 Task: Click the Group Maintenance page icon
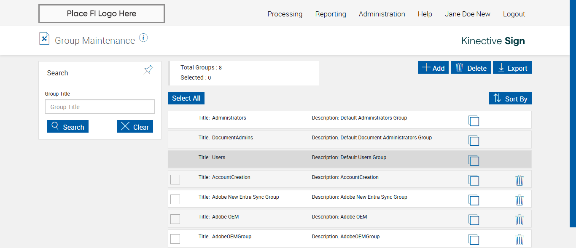(44, 39)
